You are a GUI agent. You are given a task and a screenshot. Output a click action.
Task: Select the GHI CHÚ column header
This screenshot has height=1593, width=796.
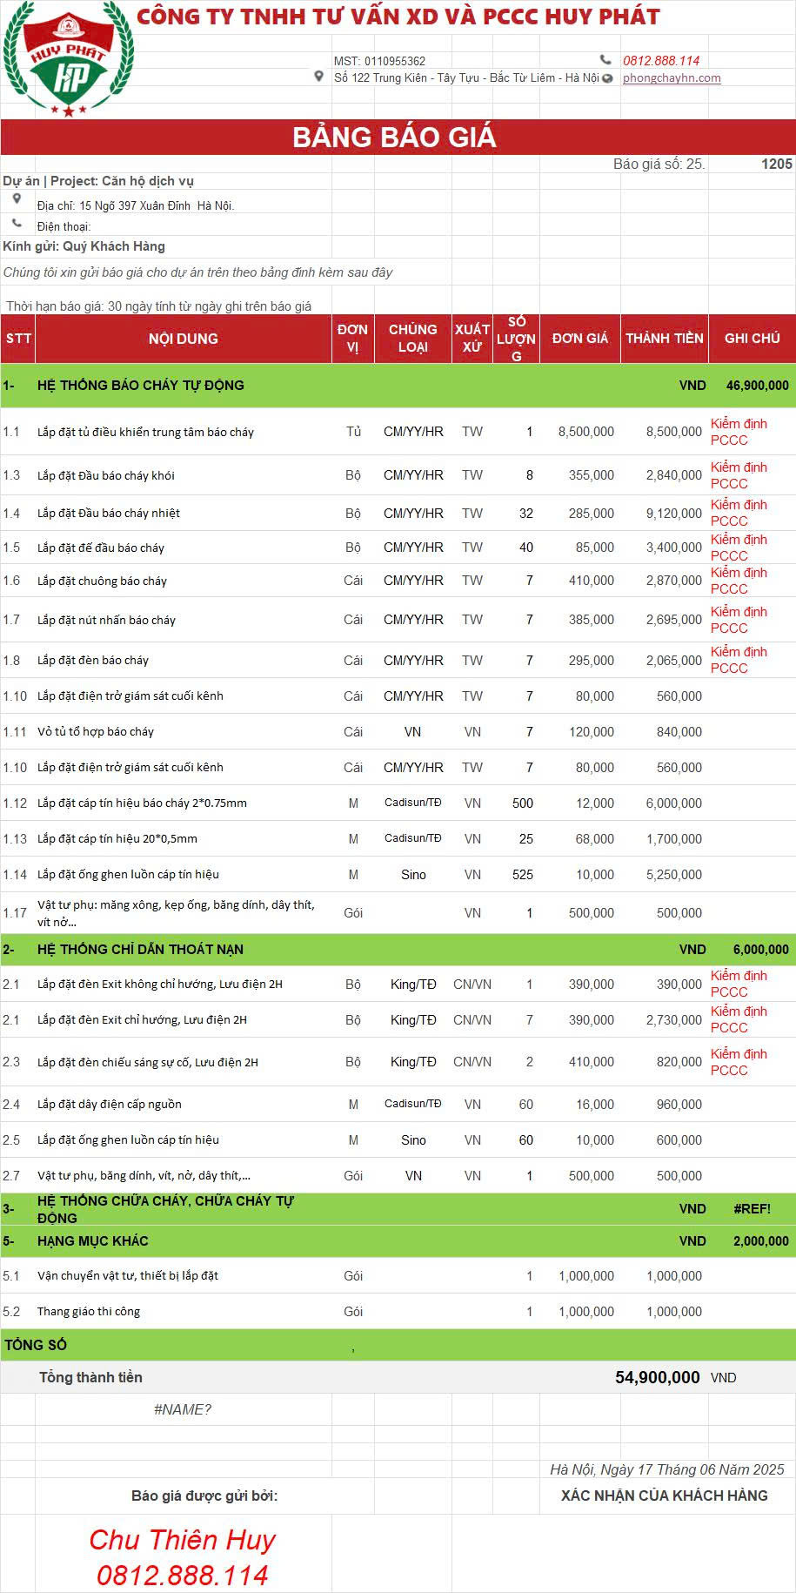pyautogui.click(x=752, y=339)
